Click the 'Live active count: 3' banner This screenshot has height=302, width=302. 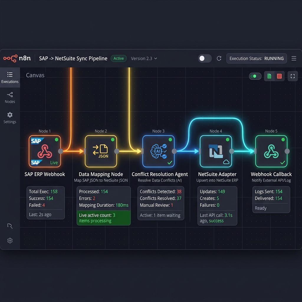(104, 218)
